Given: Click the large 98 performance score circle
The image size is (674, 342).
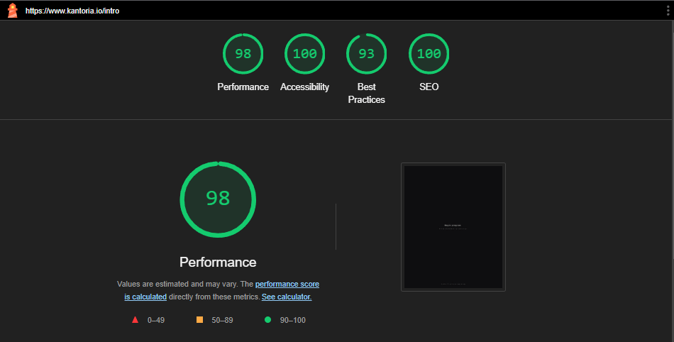Looking at the screenshot, I should (218, 199).
